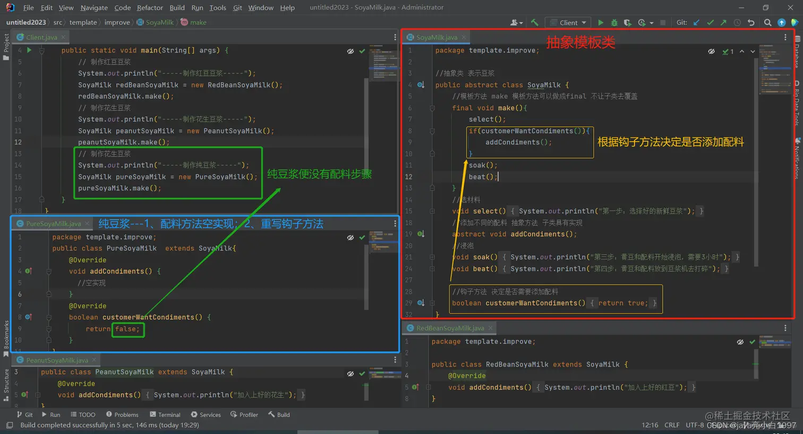Jump to next highlighted problem in SoyaMilk.java
The height and width of the screenshot is (434, 803).
753,51
